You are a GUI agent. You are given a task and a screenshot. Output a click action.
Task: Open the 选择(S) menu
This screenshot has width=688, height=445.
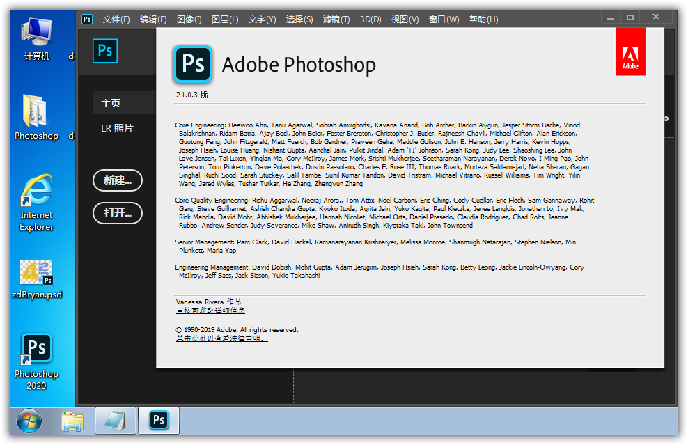pyautogui.click(x=299, y=19)
